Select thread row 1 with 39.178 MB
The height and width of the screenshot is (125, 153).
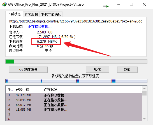pos(74,95)
